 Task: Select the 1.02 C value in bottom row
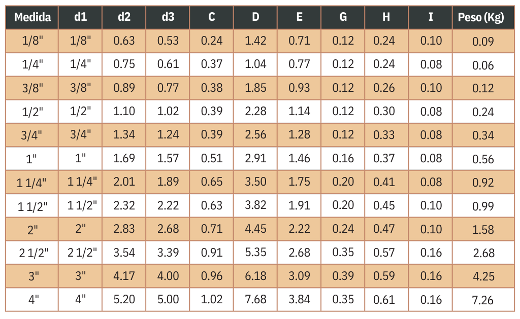pyautogui.click(x=212, y=299)
